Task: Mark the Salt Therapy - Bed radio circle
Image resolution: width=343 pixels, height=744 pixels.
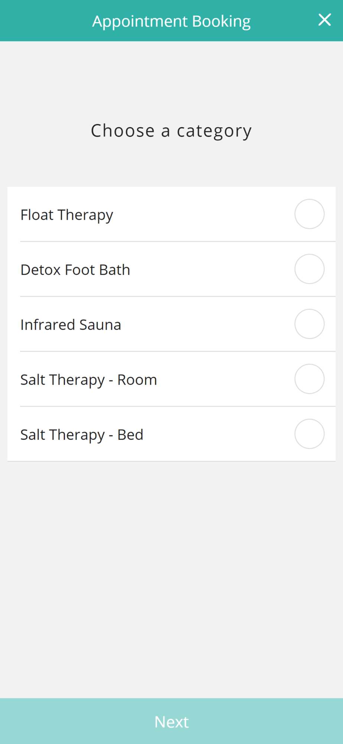Action: pos(309,434)
